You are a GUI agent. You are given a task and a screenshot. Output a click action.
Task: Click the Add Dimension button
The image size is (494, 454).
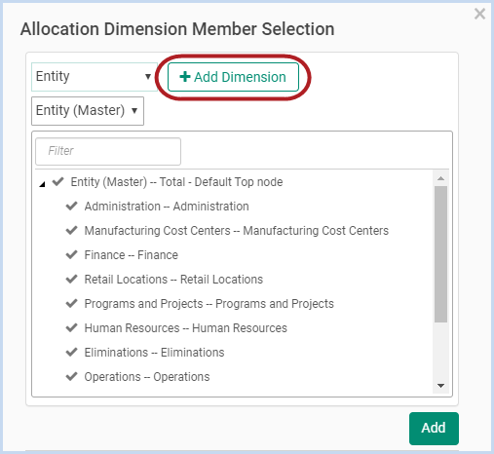click(233, 77)
